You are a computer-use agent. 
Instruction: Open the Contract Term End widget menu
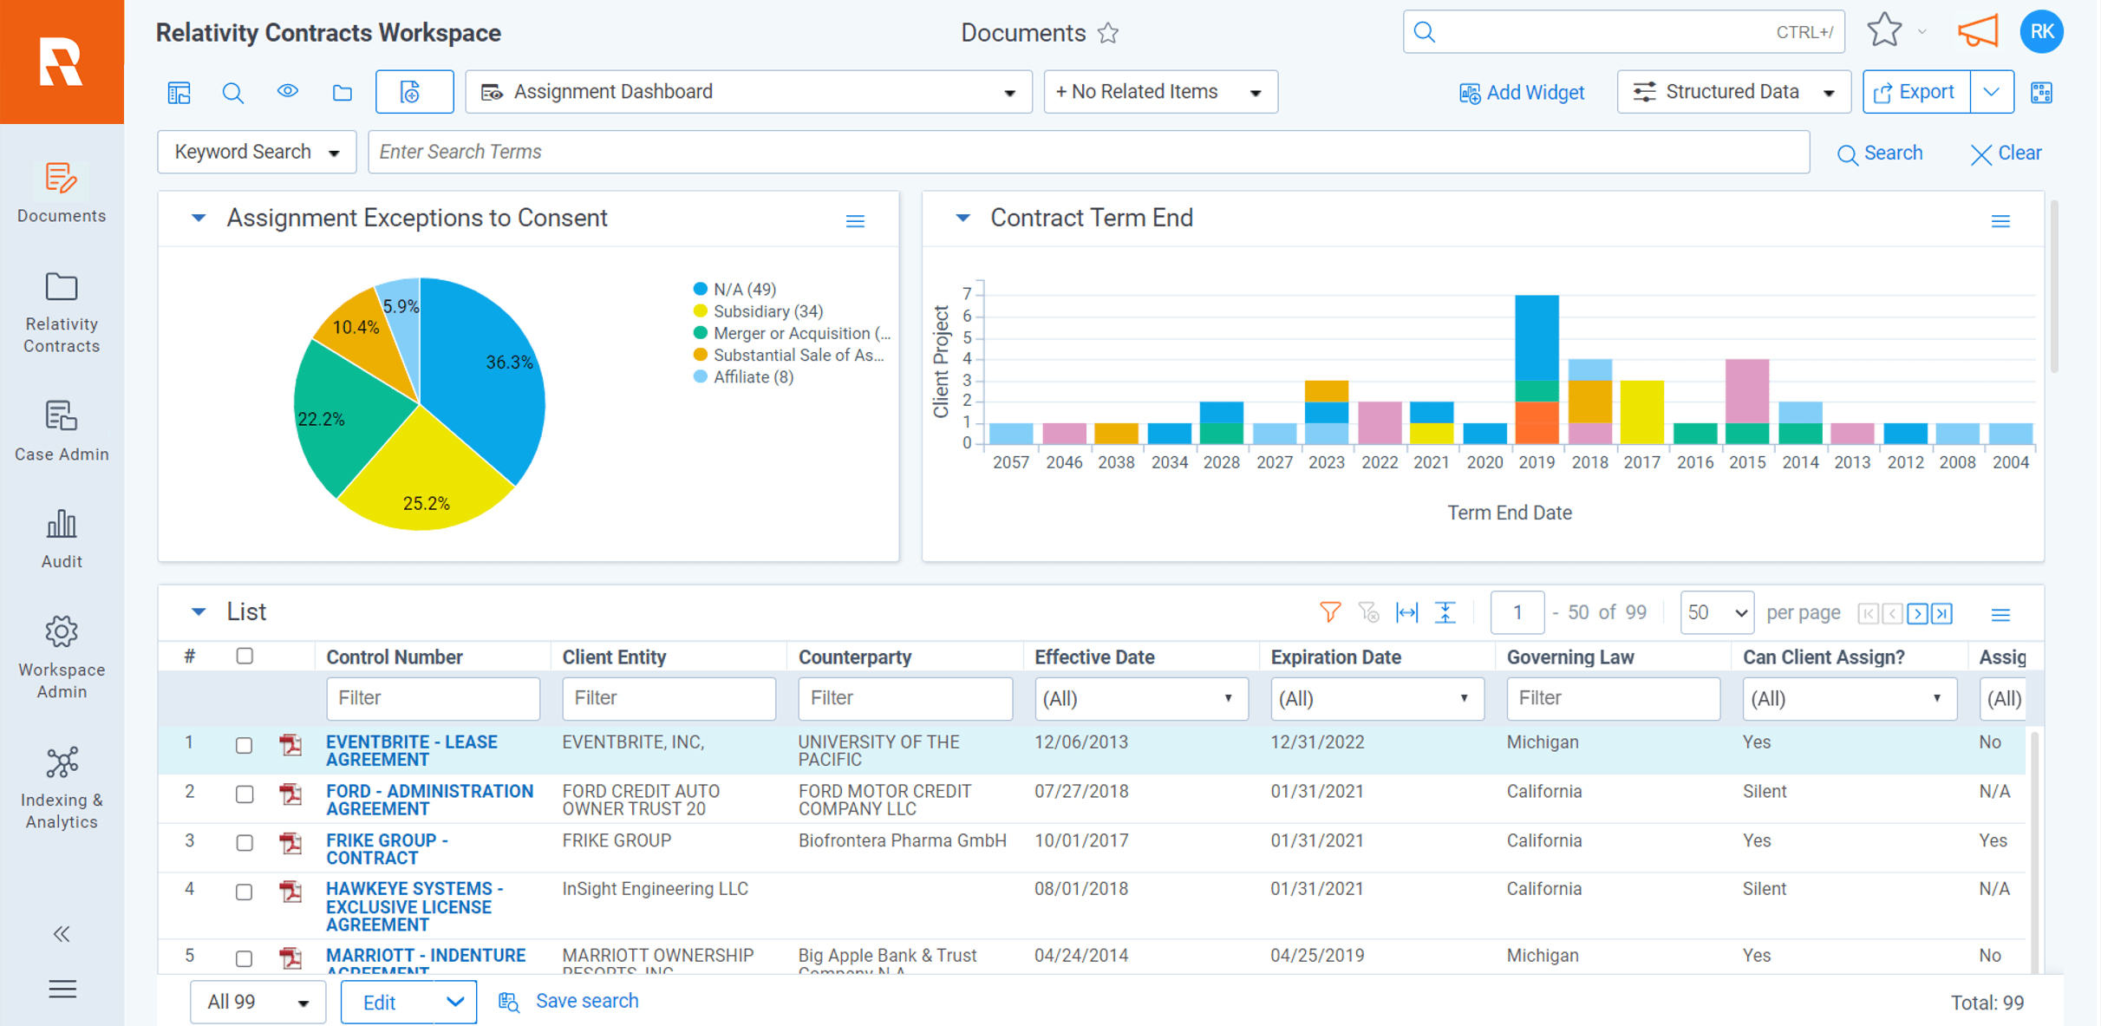(x=2000, y=220)
